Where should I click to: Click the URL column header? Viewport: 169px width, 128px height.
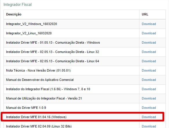(x=145, y=14)
